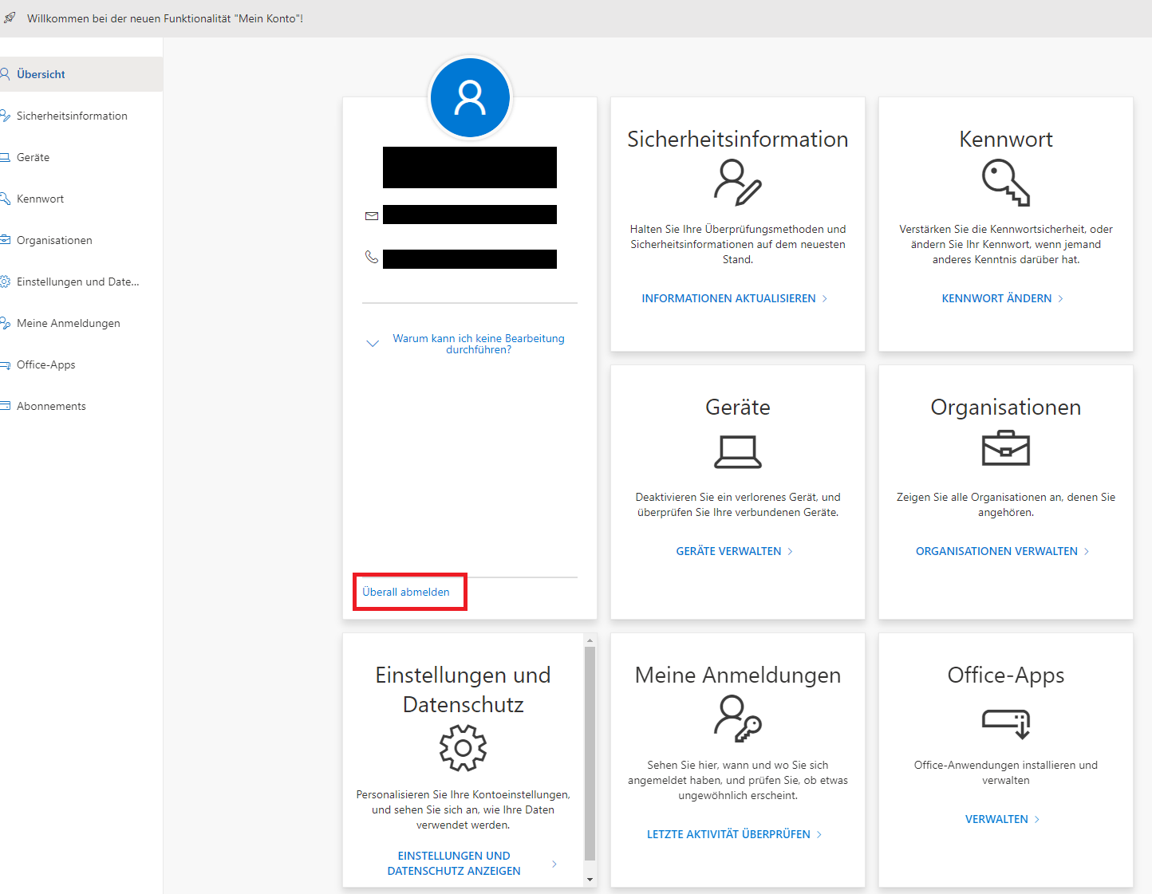
Task: Click scroll-down arrow in Einstellungen card
Action: tap(590, 880)
